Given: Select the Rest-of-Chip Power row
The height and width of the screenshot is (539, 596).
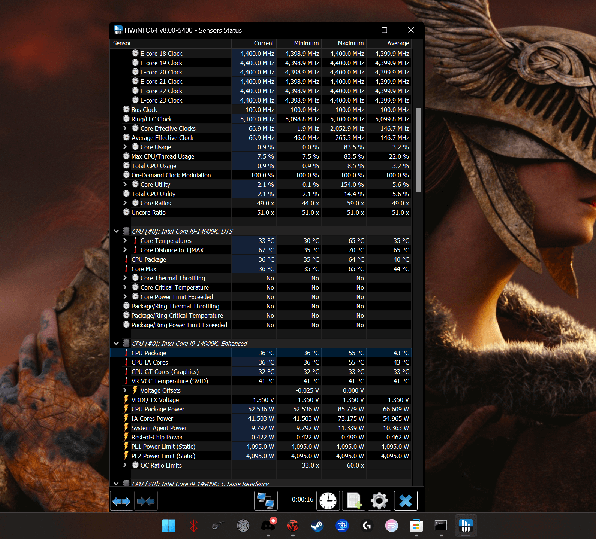Looking at the screenshot, I should [261, 437].
